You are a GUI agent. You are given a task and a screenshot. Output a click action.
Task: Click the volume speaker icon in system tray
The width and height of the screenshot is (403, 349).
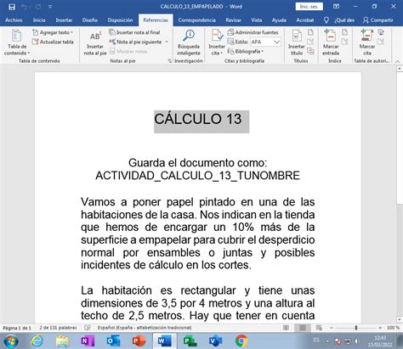coord(356,341)
